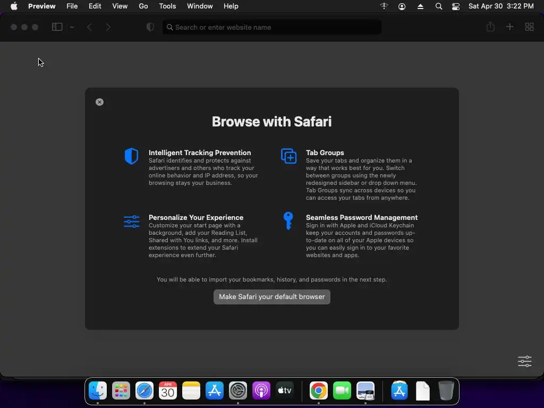The image size is (544, 408).
Task: Click the Personalize Your Experience heading
Action: 196,217
